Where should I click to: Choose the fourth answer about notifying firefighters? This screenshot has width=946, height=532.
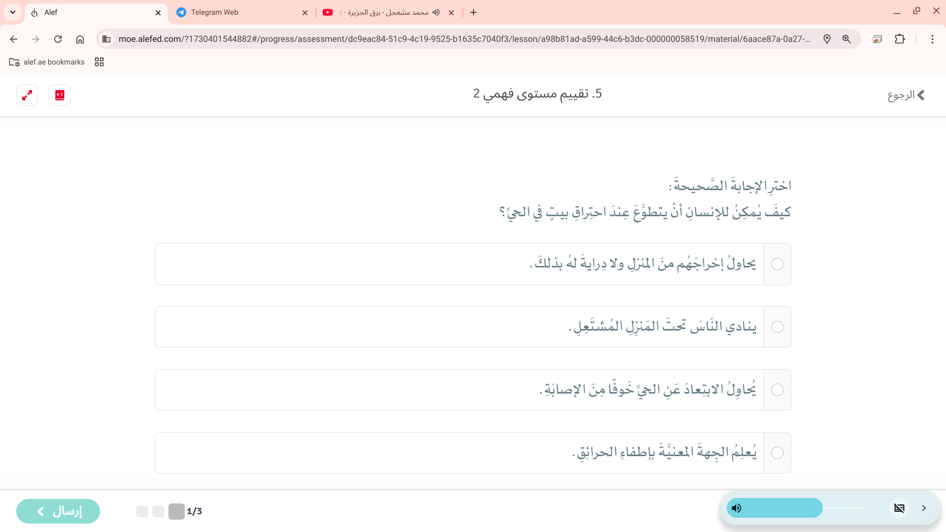pyautogui.click(x=777, y=453)
